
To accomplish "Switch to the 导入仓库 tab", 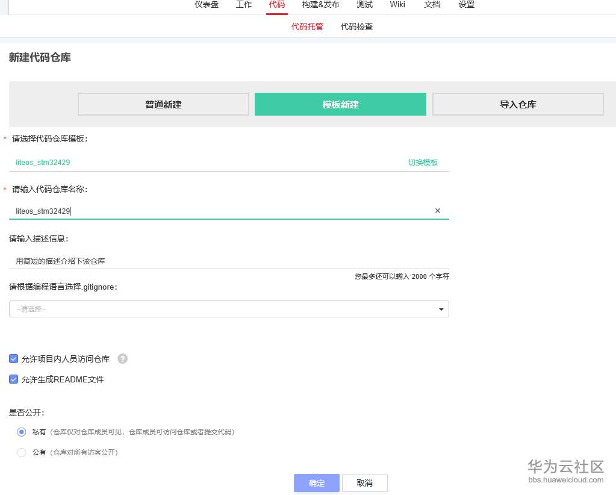I will (517, 104).
